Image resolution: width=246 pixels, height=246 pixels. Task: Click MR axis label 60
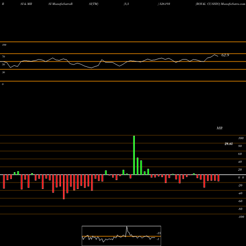[x=240, y=154]
